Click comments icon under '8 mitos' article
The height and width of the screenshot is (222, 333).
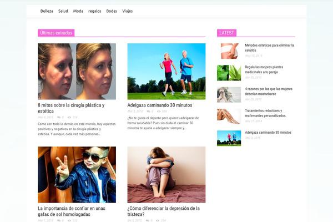click(59, 117)
